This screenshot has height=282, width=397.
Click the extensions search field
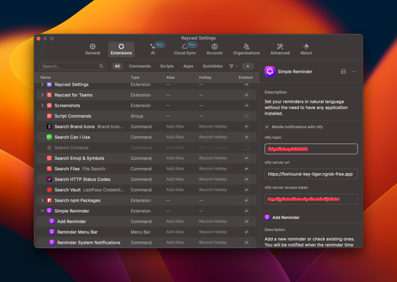tap(73, 66)
